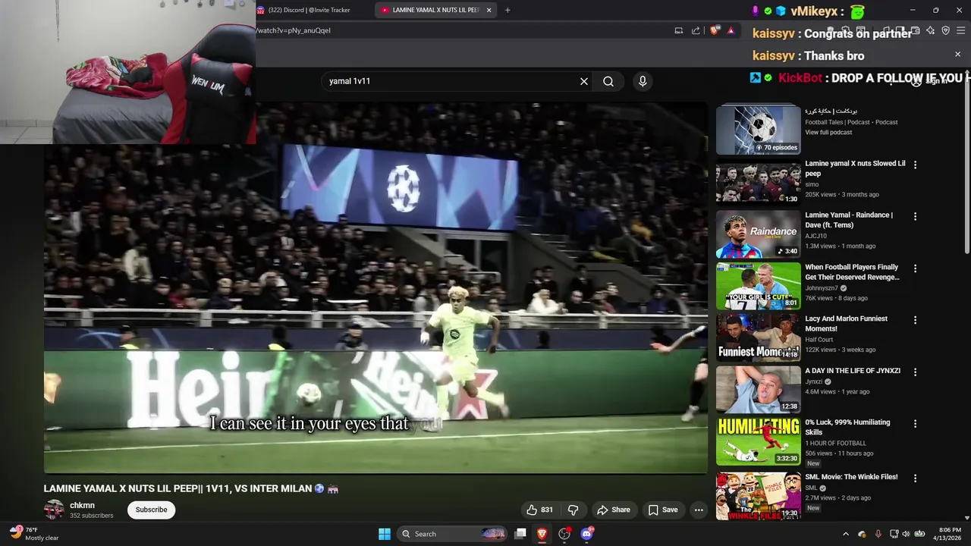Click the taskbar microphone tray icon
971x546 pixels.
click(878, 534)
